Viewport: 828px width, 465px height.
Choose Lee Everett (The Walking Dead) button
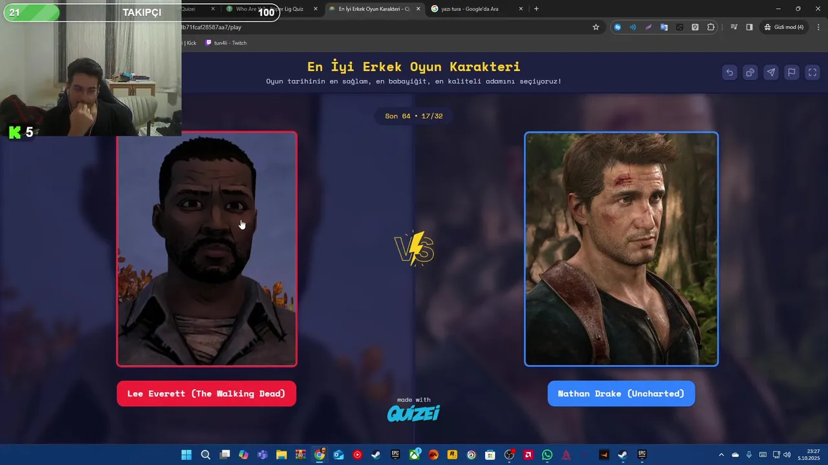pyautogui.click(x=206, y=393)
